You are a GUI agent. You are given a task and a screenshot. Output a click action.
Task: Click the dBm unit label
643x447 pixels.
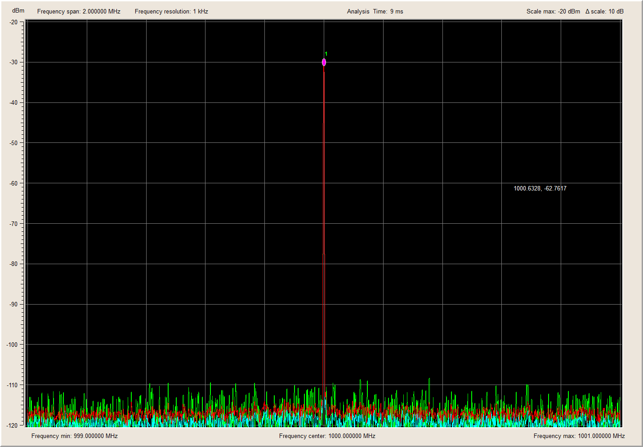coord(18,10)
